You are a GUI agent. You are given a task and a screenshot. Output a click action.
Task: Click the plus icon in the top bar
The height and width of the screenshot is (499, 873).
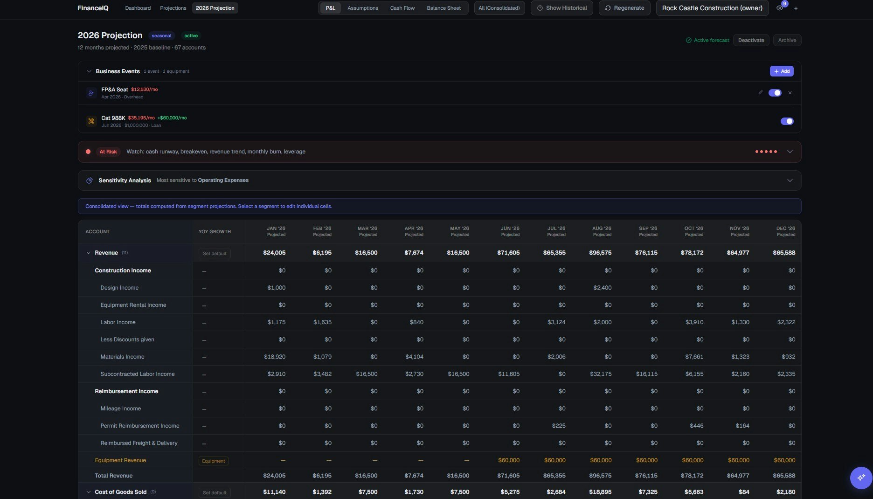(x=796, y=8)
